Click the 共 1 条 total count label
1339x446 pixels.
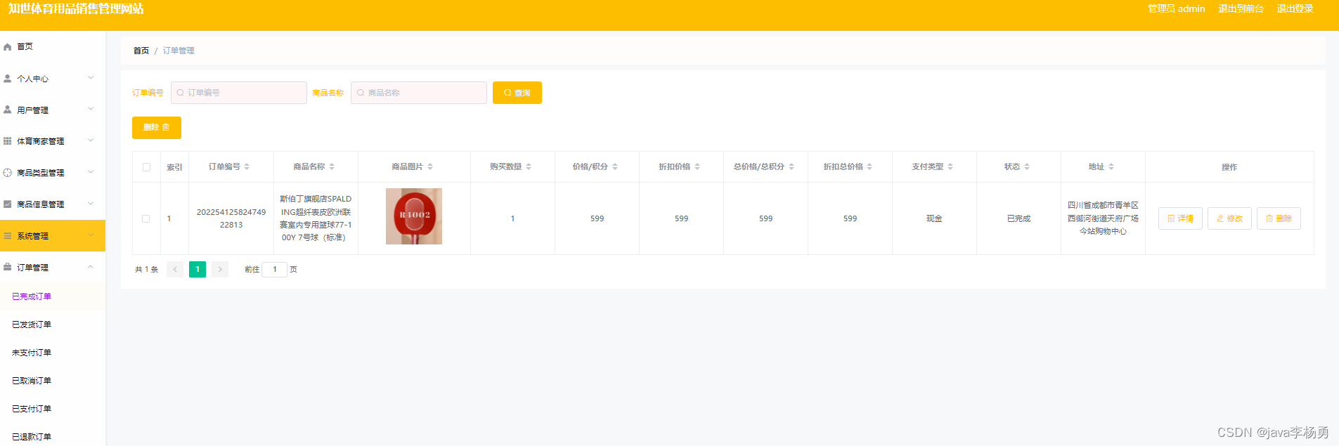pos(147,270)
